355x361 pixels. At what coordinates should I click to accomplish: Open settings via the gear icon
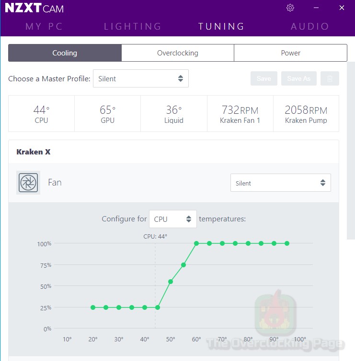(x=290, y=8)
